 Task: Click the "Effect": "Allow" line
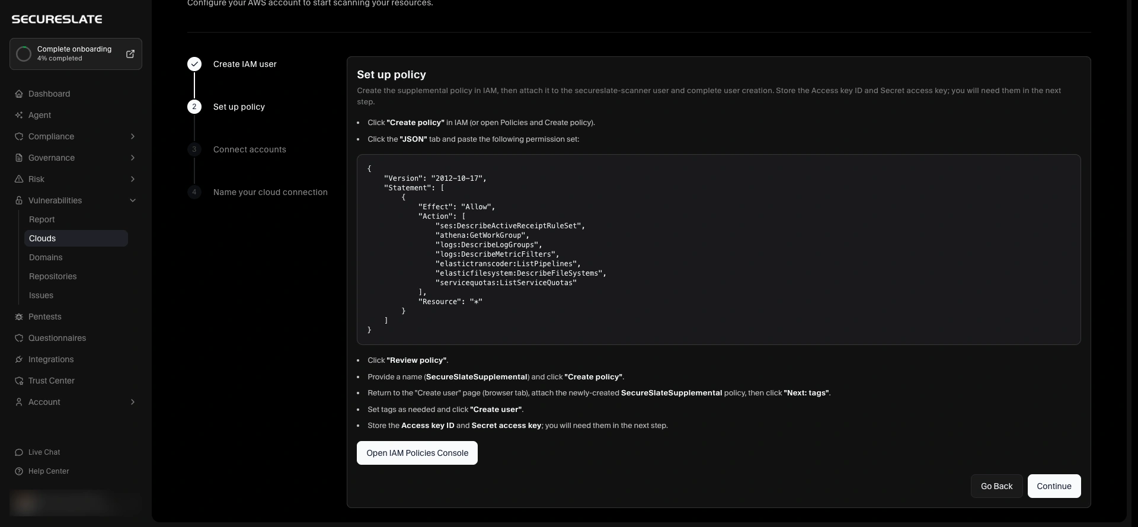tap(456, 207)
